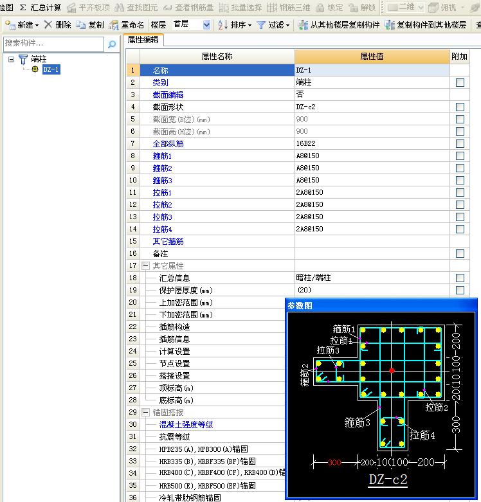Click the 删除 X icon

coord(48,24)
